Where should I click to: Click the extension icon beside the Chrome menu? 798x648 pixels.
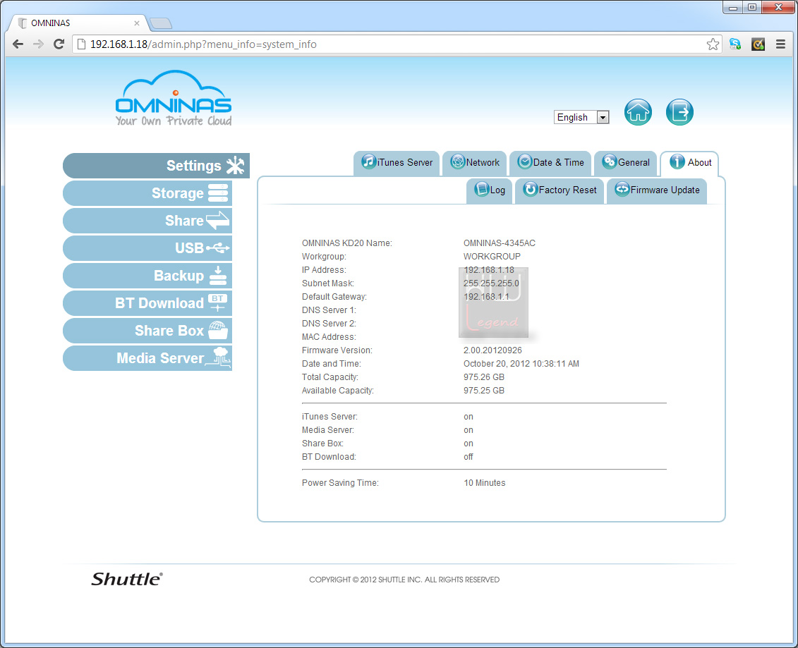coord(758,44)
